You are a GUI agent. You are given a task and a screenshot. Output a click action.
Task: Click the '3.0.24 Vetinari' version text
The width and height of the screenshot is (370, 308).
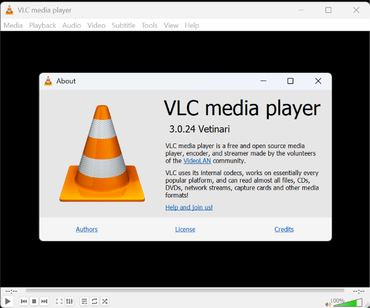point(199,129)
